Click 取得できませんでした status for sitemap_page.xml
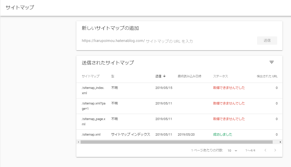291x167 pixels. click(x=229, y=119)
